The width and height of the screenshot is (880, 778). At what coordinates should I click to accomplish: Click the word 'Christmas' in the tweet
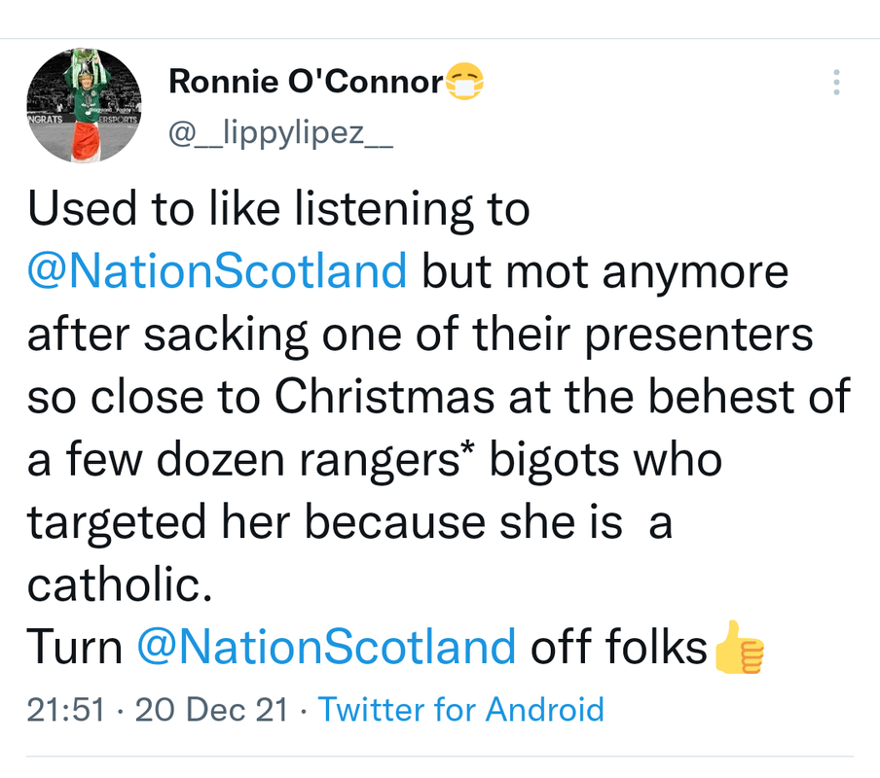pyautogui.click(x=399, y=397)
